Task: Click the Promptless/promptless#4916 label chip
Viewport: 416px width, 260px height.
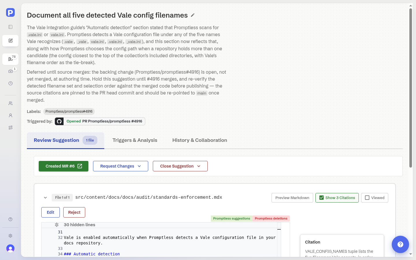Action: 69,112
